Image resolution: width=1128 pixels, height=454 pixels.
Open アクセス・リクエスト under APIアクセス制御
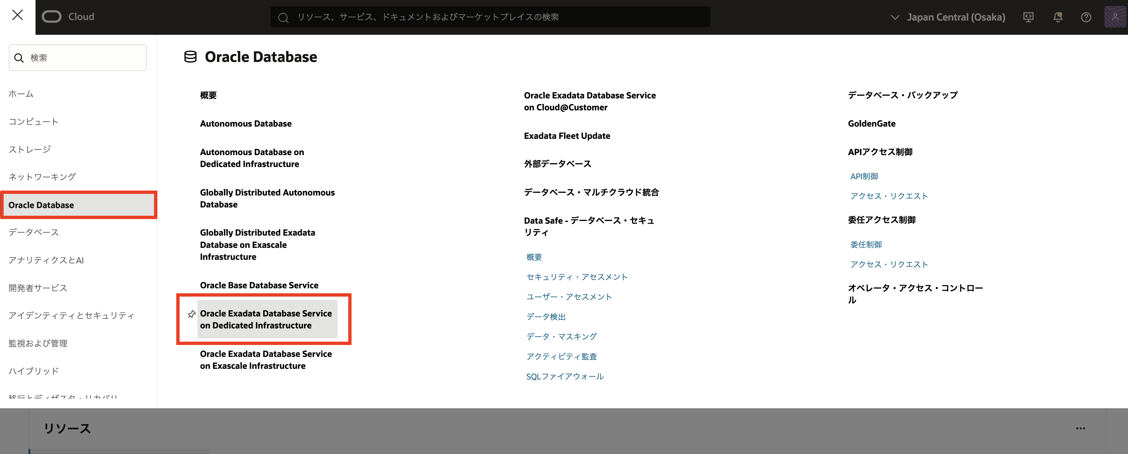pos(889,196)
